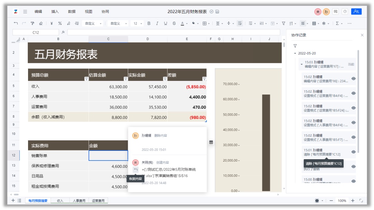Image resolution: width=374 pixels, height=210 pixels.
Task: Toggle eye for the 执行了撤销 record
Action: 354,167
